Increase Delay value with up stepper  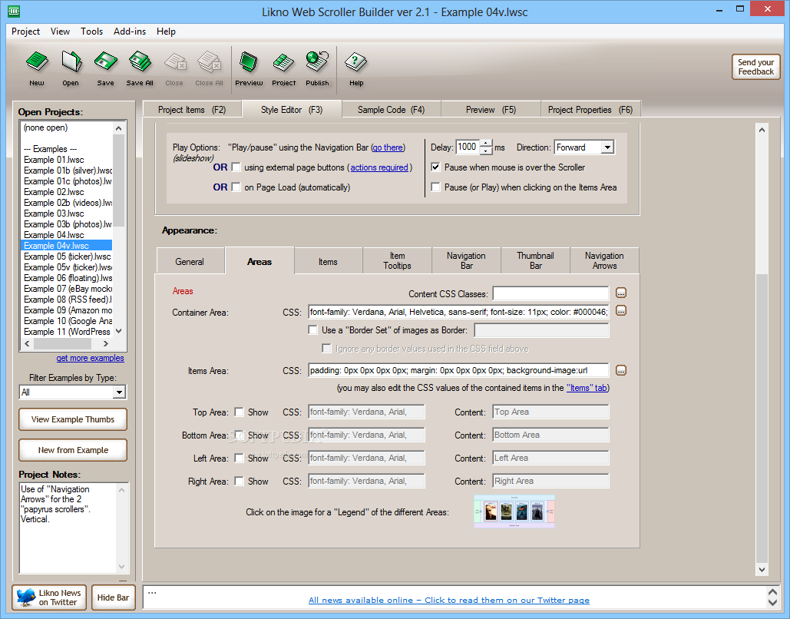pyautogui.click(x=486, y=143)
